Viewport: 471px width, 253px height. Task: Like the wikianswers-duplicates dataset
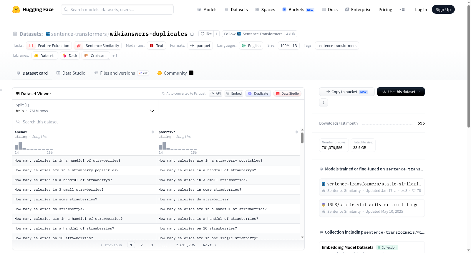point(206,34)
